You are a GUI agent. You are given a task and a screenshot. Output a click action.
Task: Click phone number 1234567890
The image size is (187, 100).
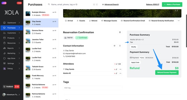pos(70,57)
